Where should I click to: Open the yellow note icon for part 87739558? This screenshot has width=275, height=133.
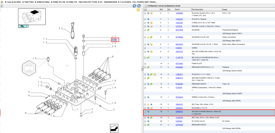(x=148, y=37)
